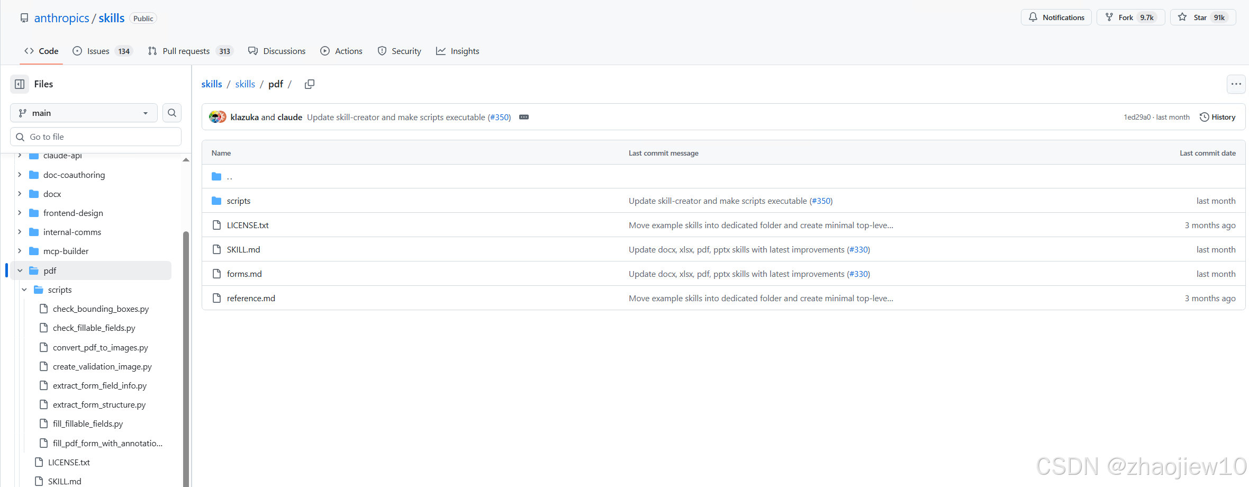Click the frontend-design folder icon in sidebar

pos(34,213)
